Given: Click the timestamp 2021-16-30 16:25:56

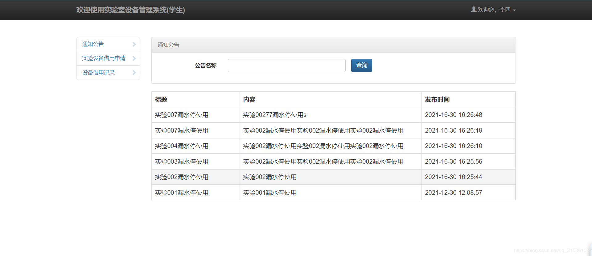Looking at the screenshot, I should (x=454, y=162).
